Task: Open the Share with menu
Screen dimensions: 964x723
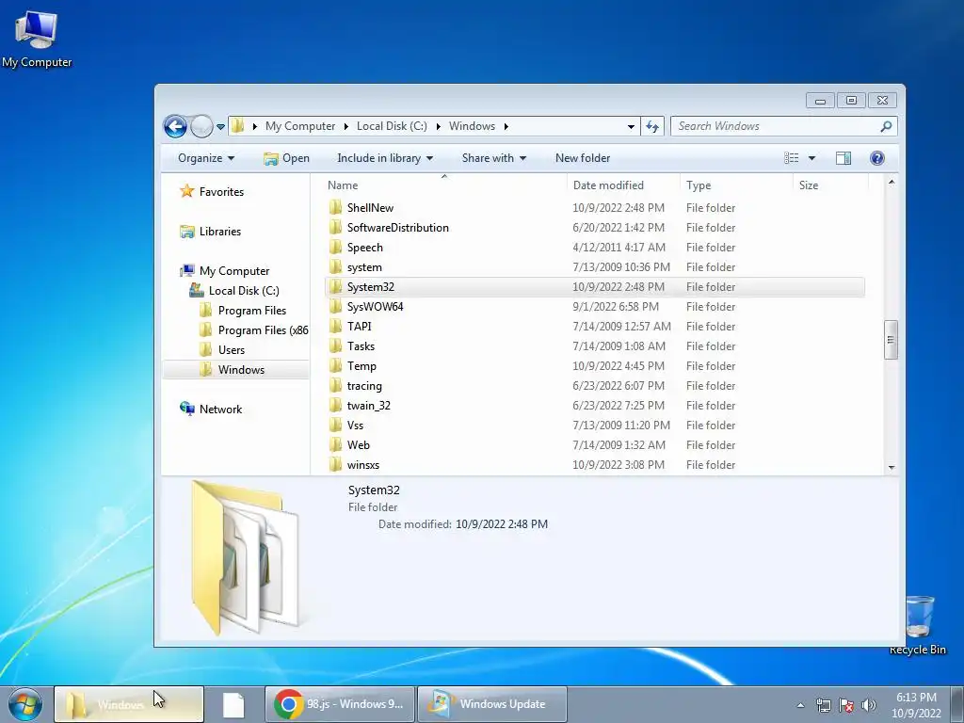Action: [493, 158]
